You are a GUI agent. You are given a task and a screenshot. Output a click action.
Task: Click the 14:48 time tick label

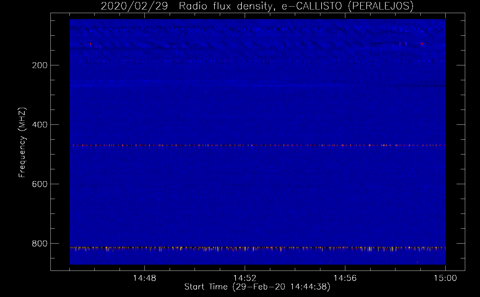(144, 278)
